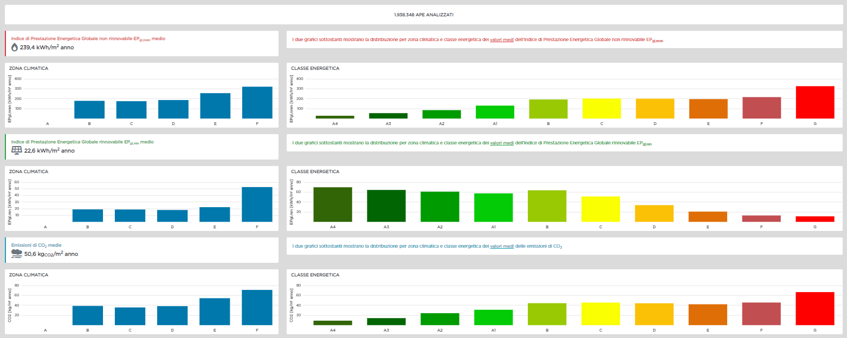Click the CO2 cloud icon beside 50,6 kgCO2/m²

17,253
